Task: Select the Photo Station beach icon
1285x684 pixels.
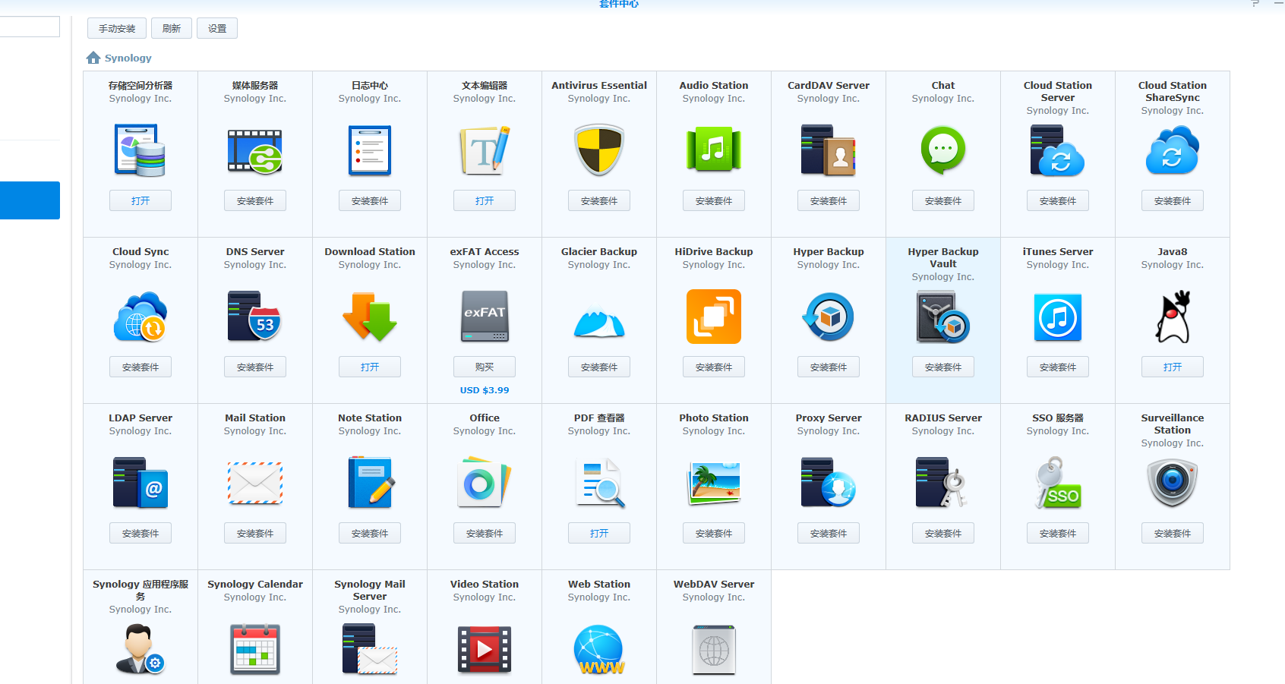Action: 714,484
